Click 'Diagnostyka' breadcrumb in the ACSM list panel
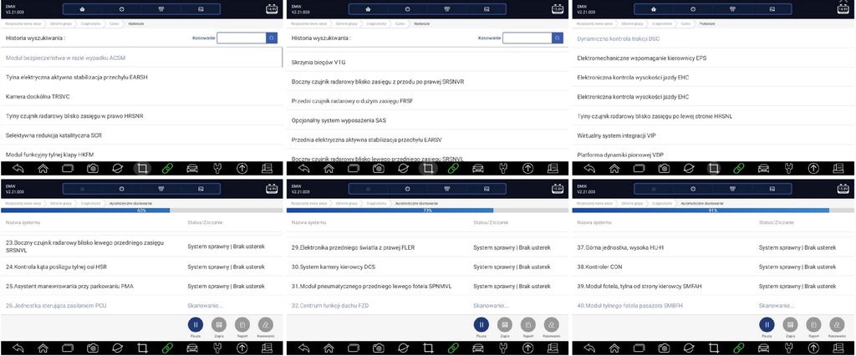 pyautogui.click(x=90, y=23)
